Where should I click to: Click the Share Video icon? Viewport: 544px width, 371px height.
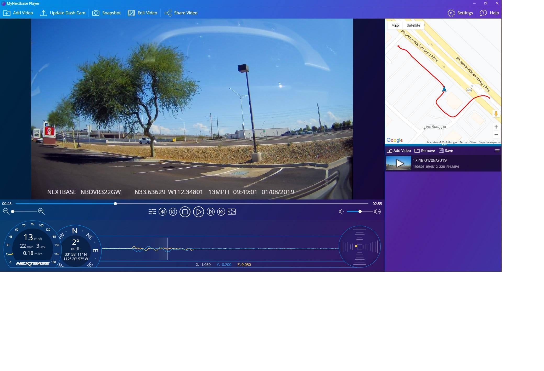pos(168,13)
